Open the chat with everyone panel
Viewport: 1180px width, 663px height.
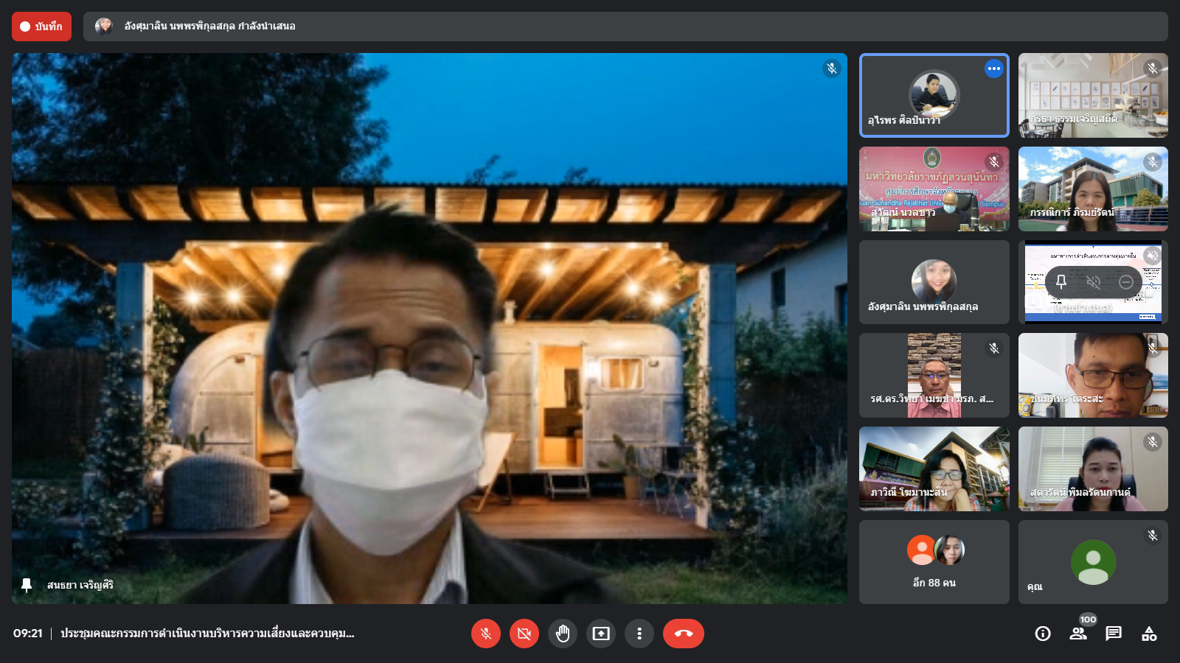(x=1114, y=634)
